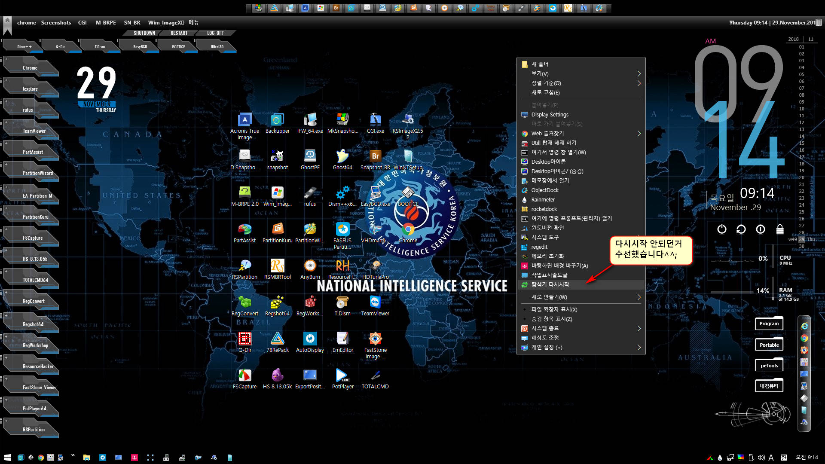The image size is (825, 464).
Task: Open AnyBurn desktop shortcut
Action: [x=310, y=269]
